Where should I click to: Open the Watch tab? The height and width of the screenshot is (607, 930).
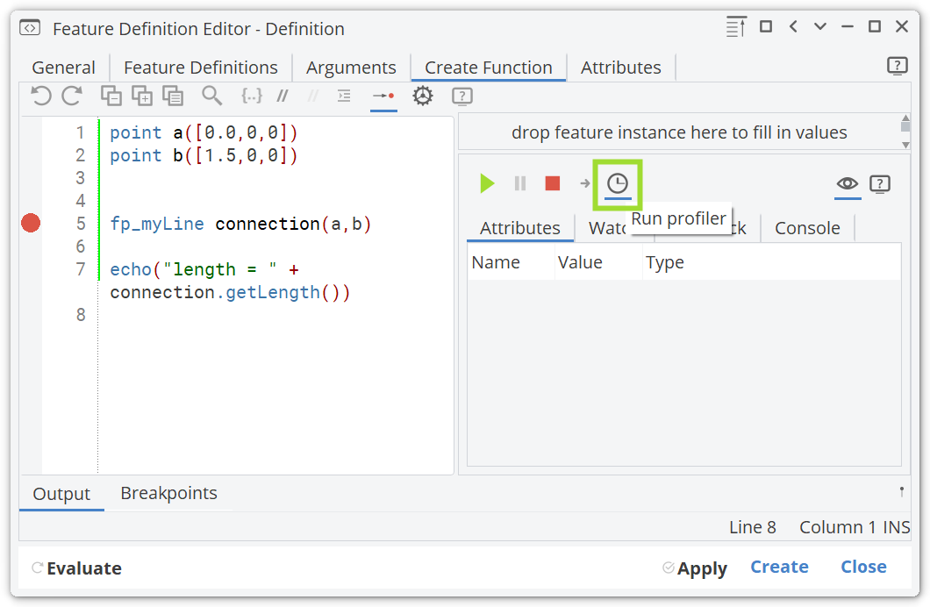pyautogui.click(x=607, y=228)
